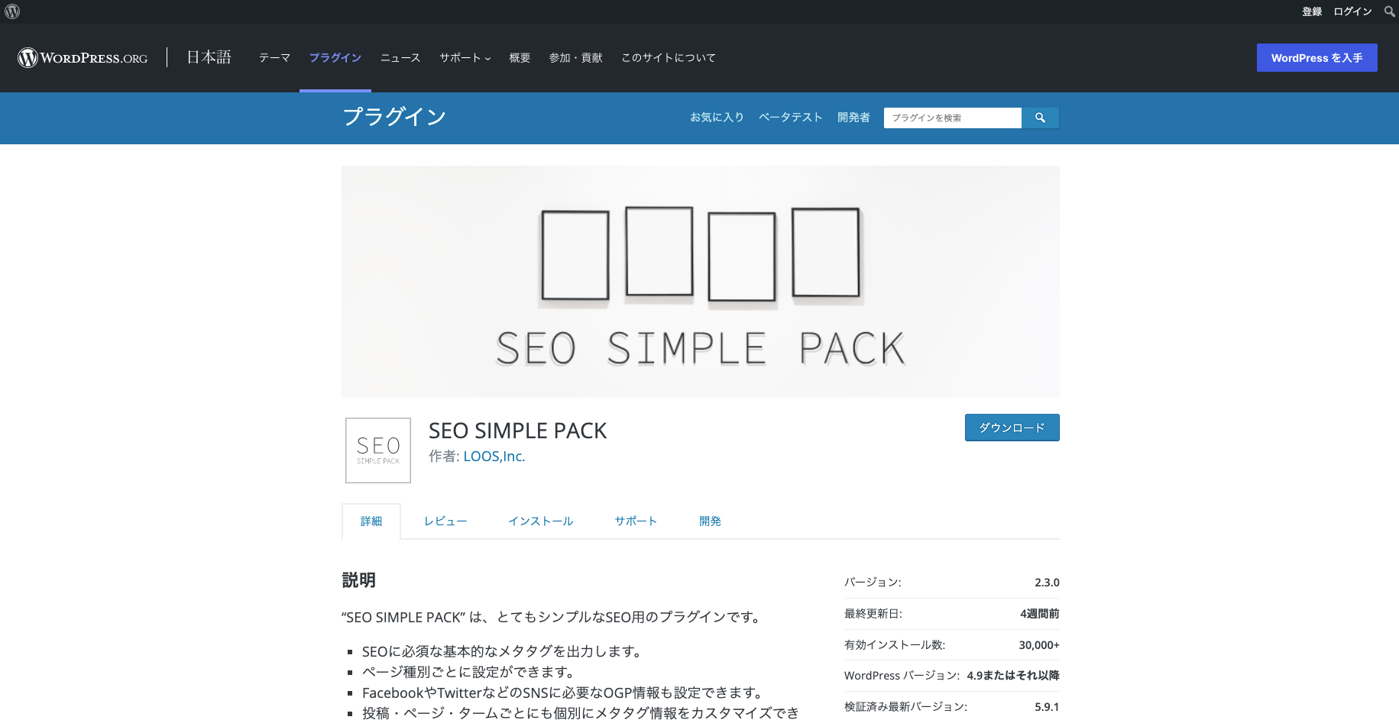Switch to the レビュー tab
Screen dimensions: 1399x720
point(445,521)
